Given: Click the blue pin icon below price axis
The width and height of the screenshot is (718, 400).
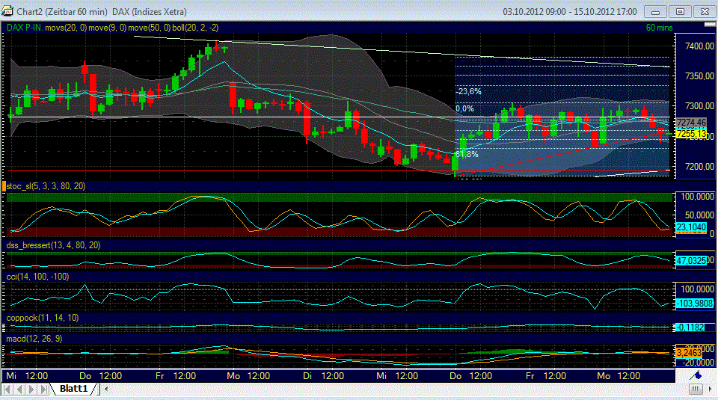Looking at the screenshot, I should pos(696,375).
